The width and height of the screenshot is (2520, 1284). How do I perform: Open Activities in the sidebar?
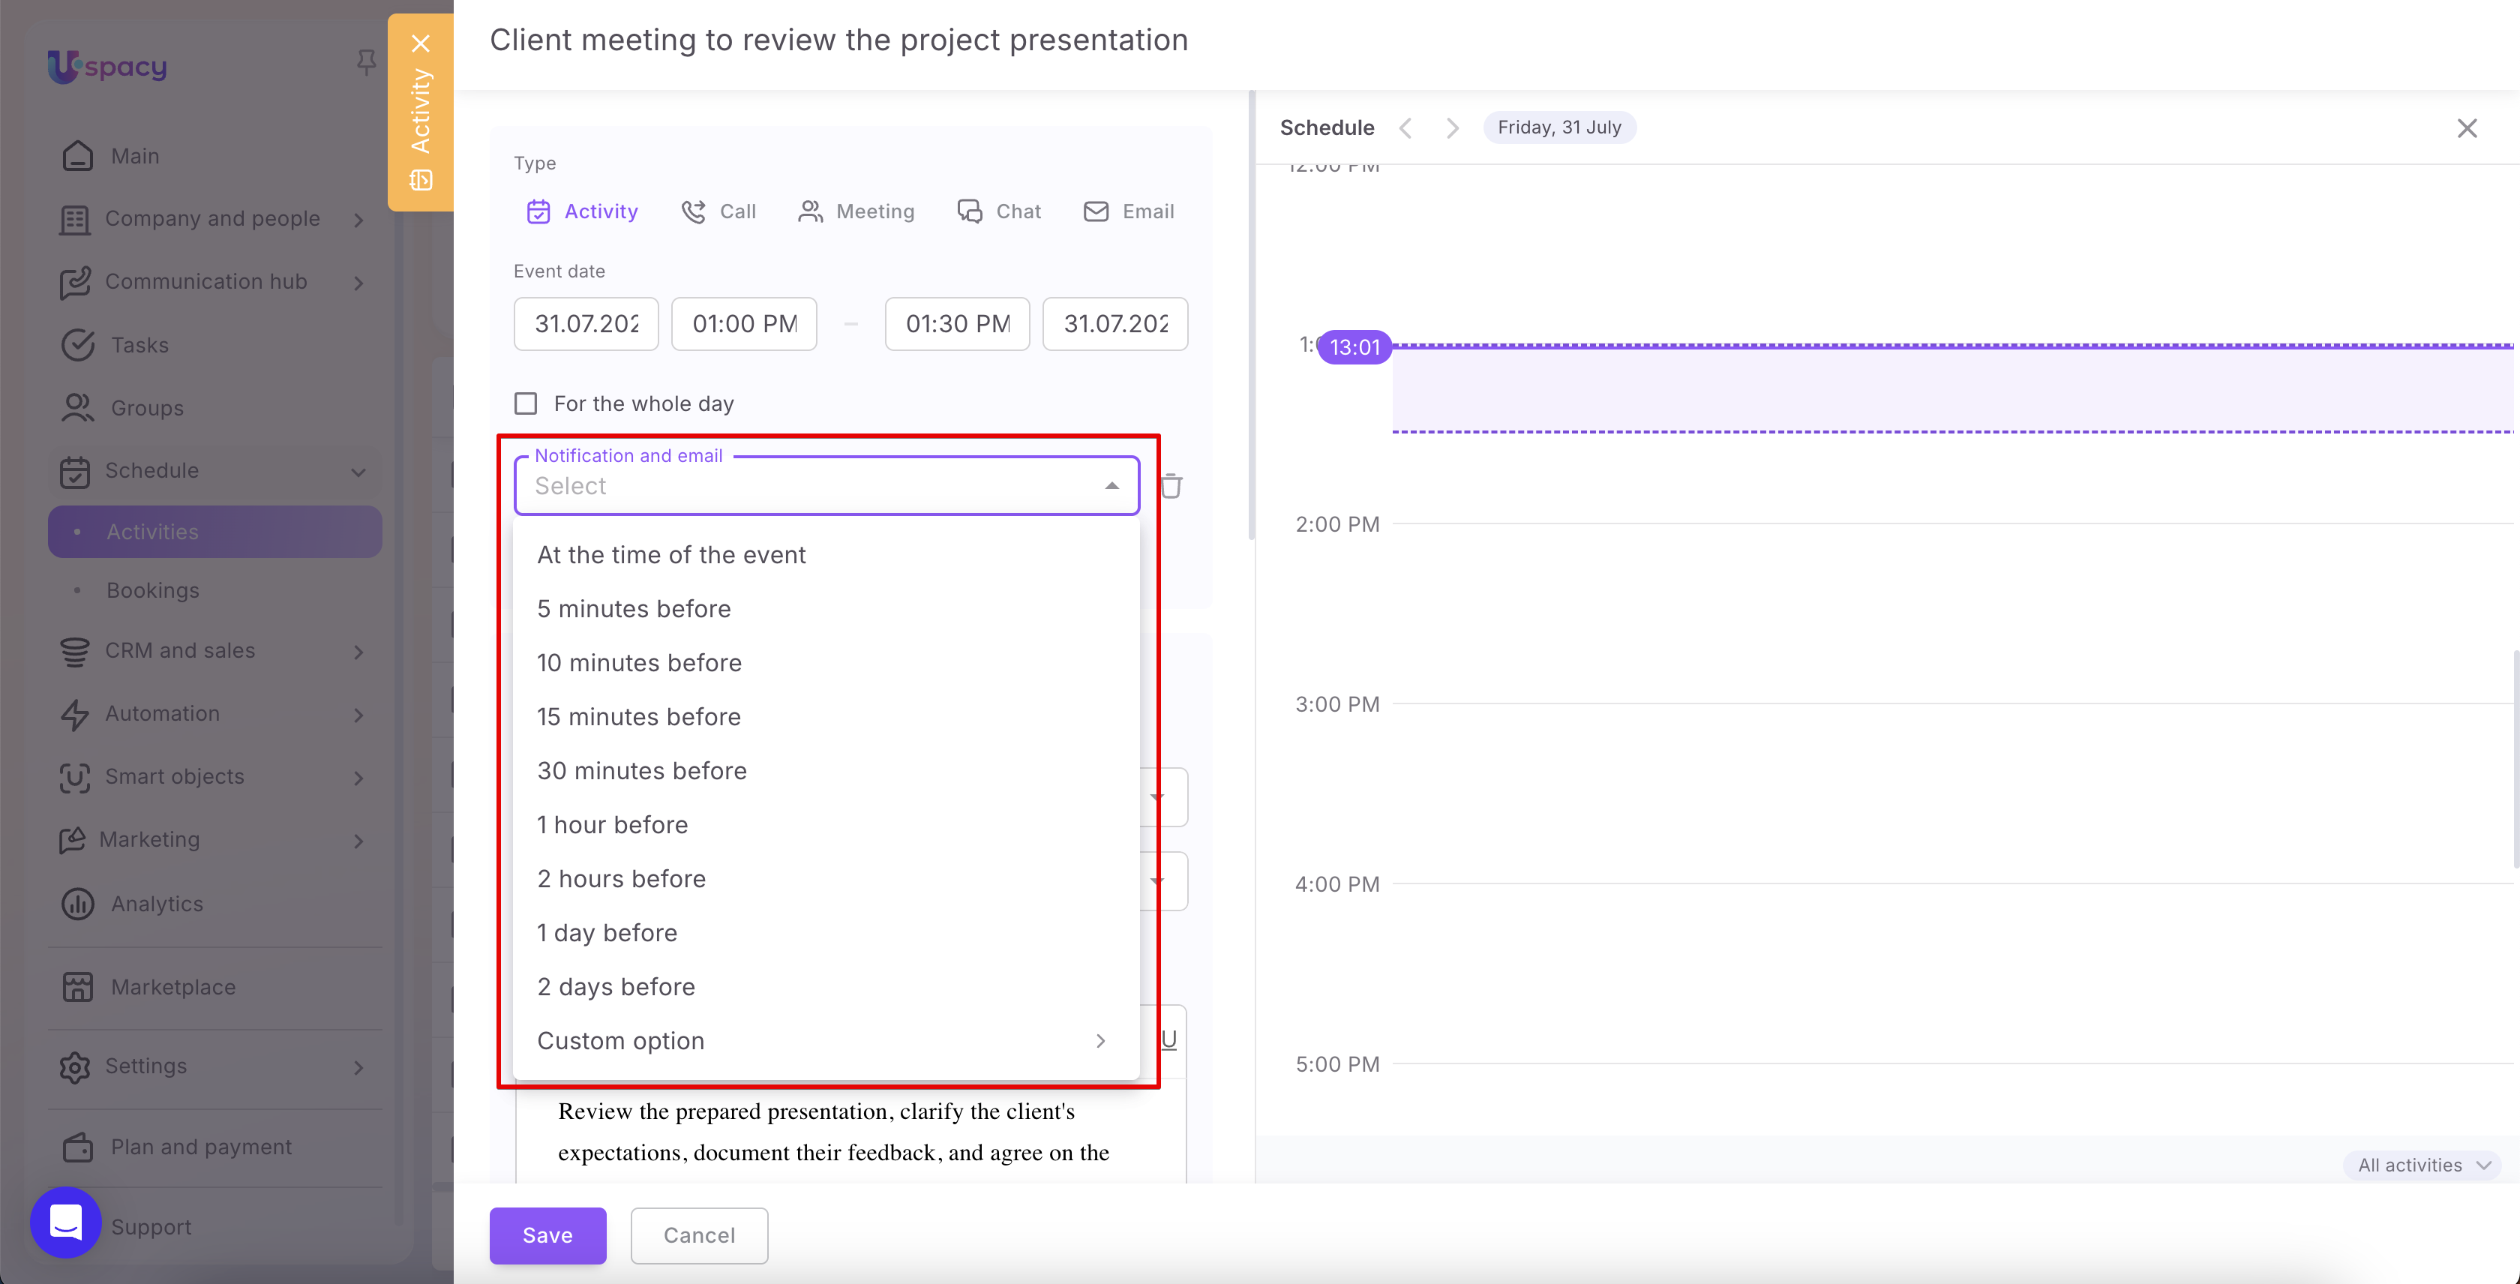(215, 532)
